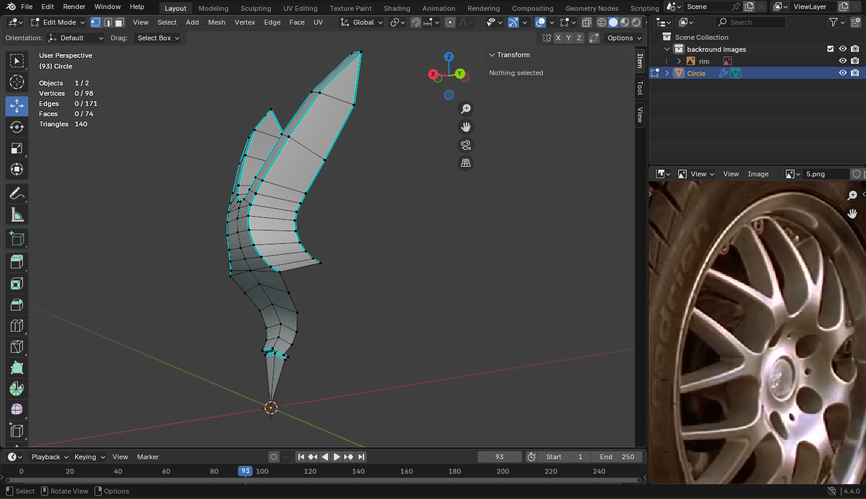Open the Mesh menu
Viewport: 866px width, 499px height.
coord(217,22)
